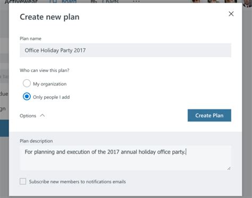The height and width of the screenshot is (198, 252).
Task: Click inside the Plan description text area
Action: point(125,158)
